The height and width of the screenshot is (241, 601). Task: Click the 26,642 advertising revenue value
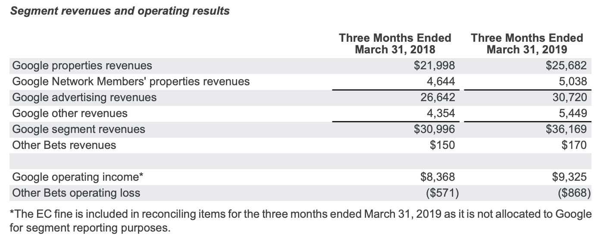pyautogui.click(x=438, y=98)
